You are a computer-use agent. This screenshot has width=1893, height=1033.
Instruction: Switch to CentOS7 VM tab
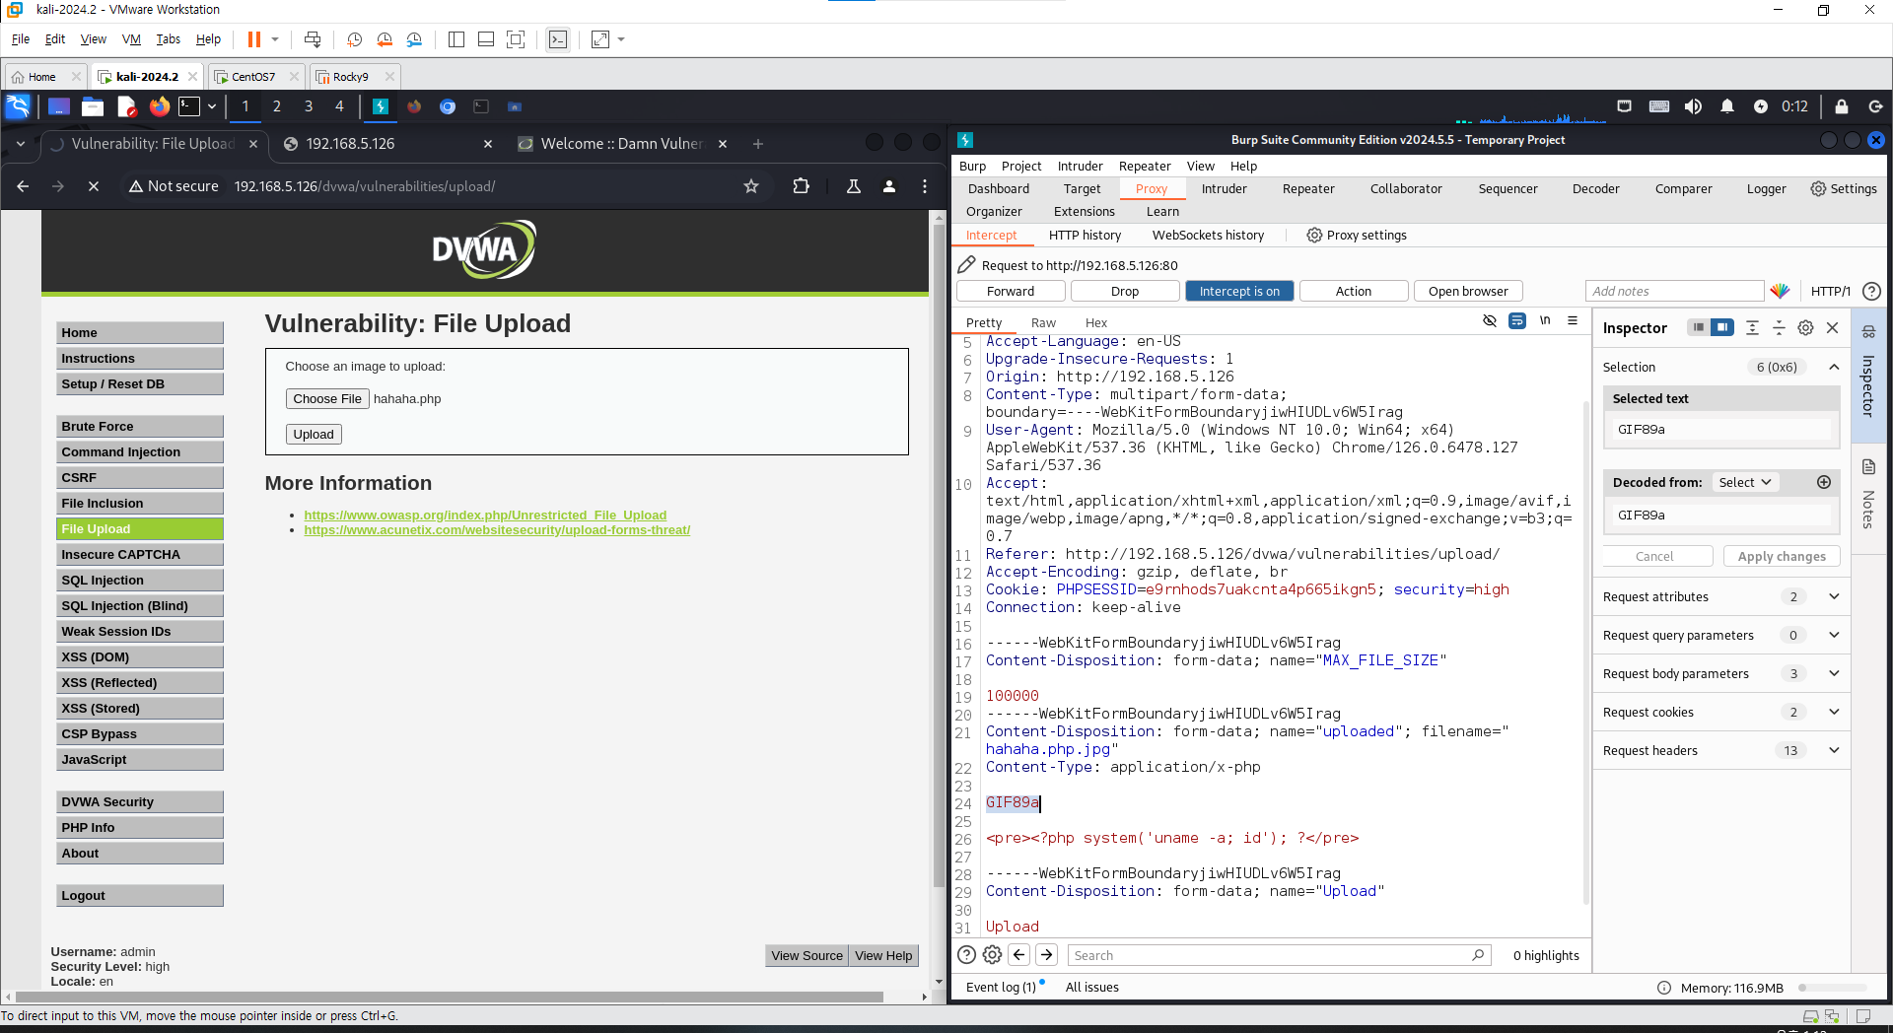[253, 77]
